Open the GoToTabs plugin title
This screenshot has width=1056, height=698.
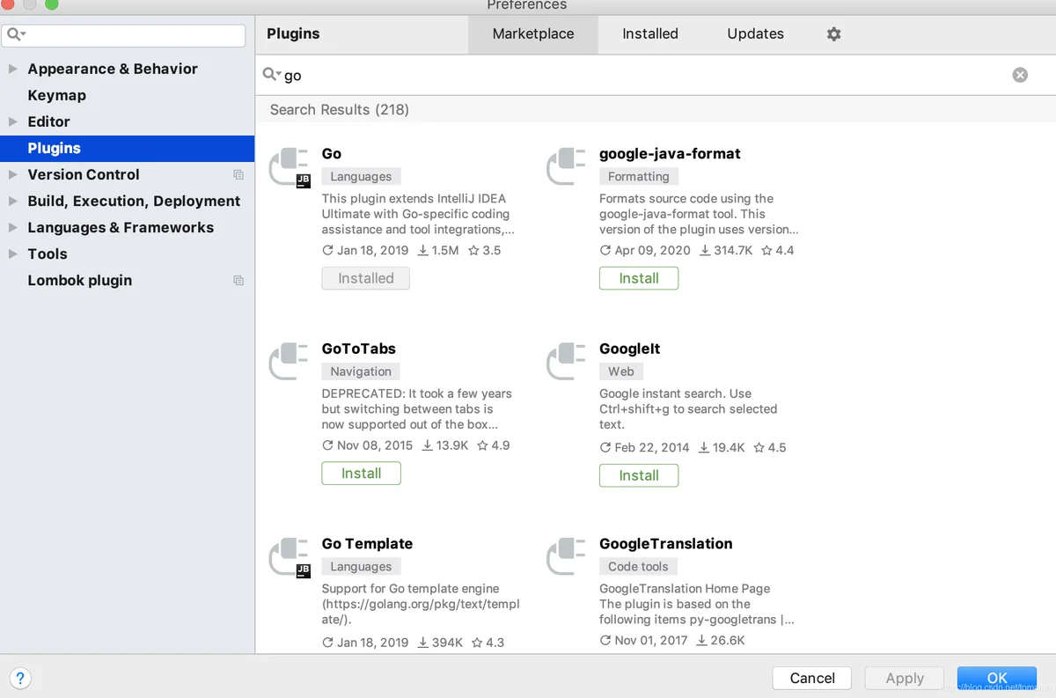coord(359,349)
